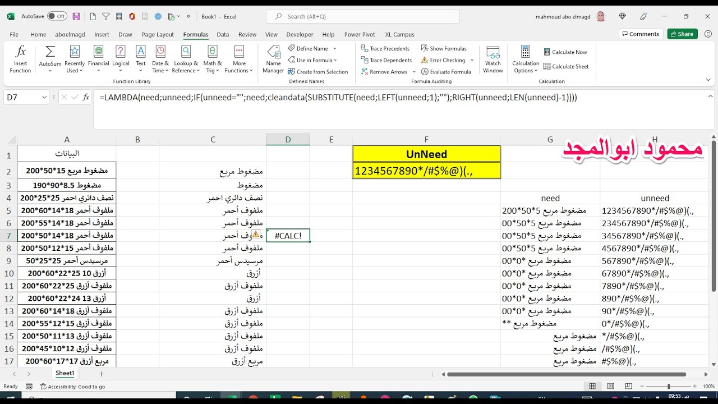Switch to the XL Campus tab
Image resolution: width=718 pixels, height=404 pixels.
pyautogui.click(x=399, y=34)
